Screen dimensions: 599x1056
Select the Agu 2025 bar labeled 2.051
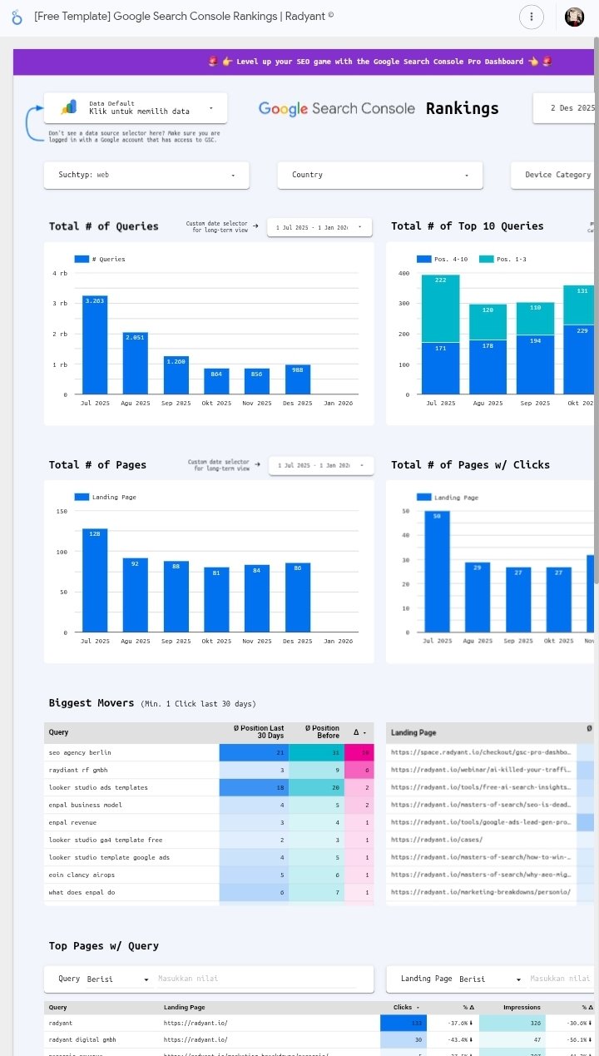pos(136,364)
